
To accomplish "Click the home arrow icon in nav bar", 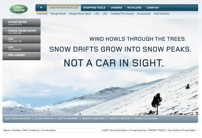I will 41,7.
